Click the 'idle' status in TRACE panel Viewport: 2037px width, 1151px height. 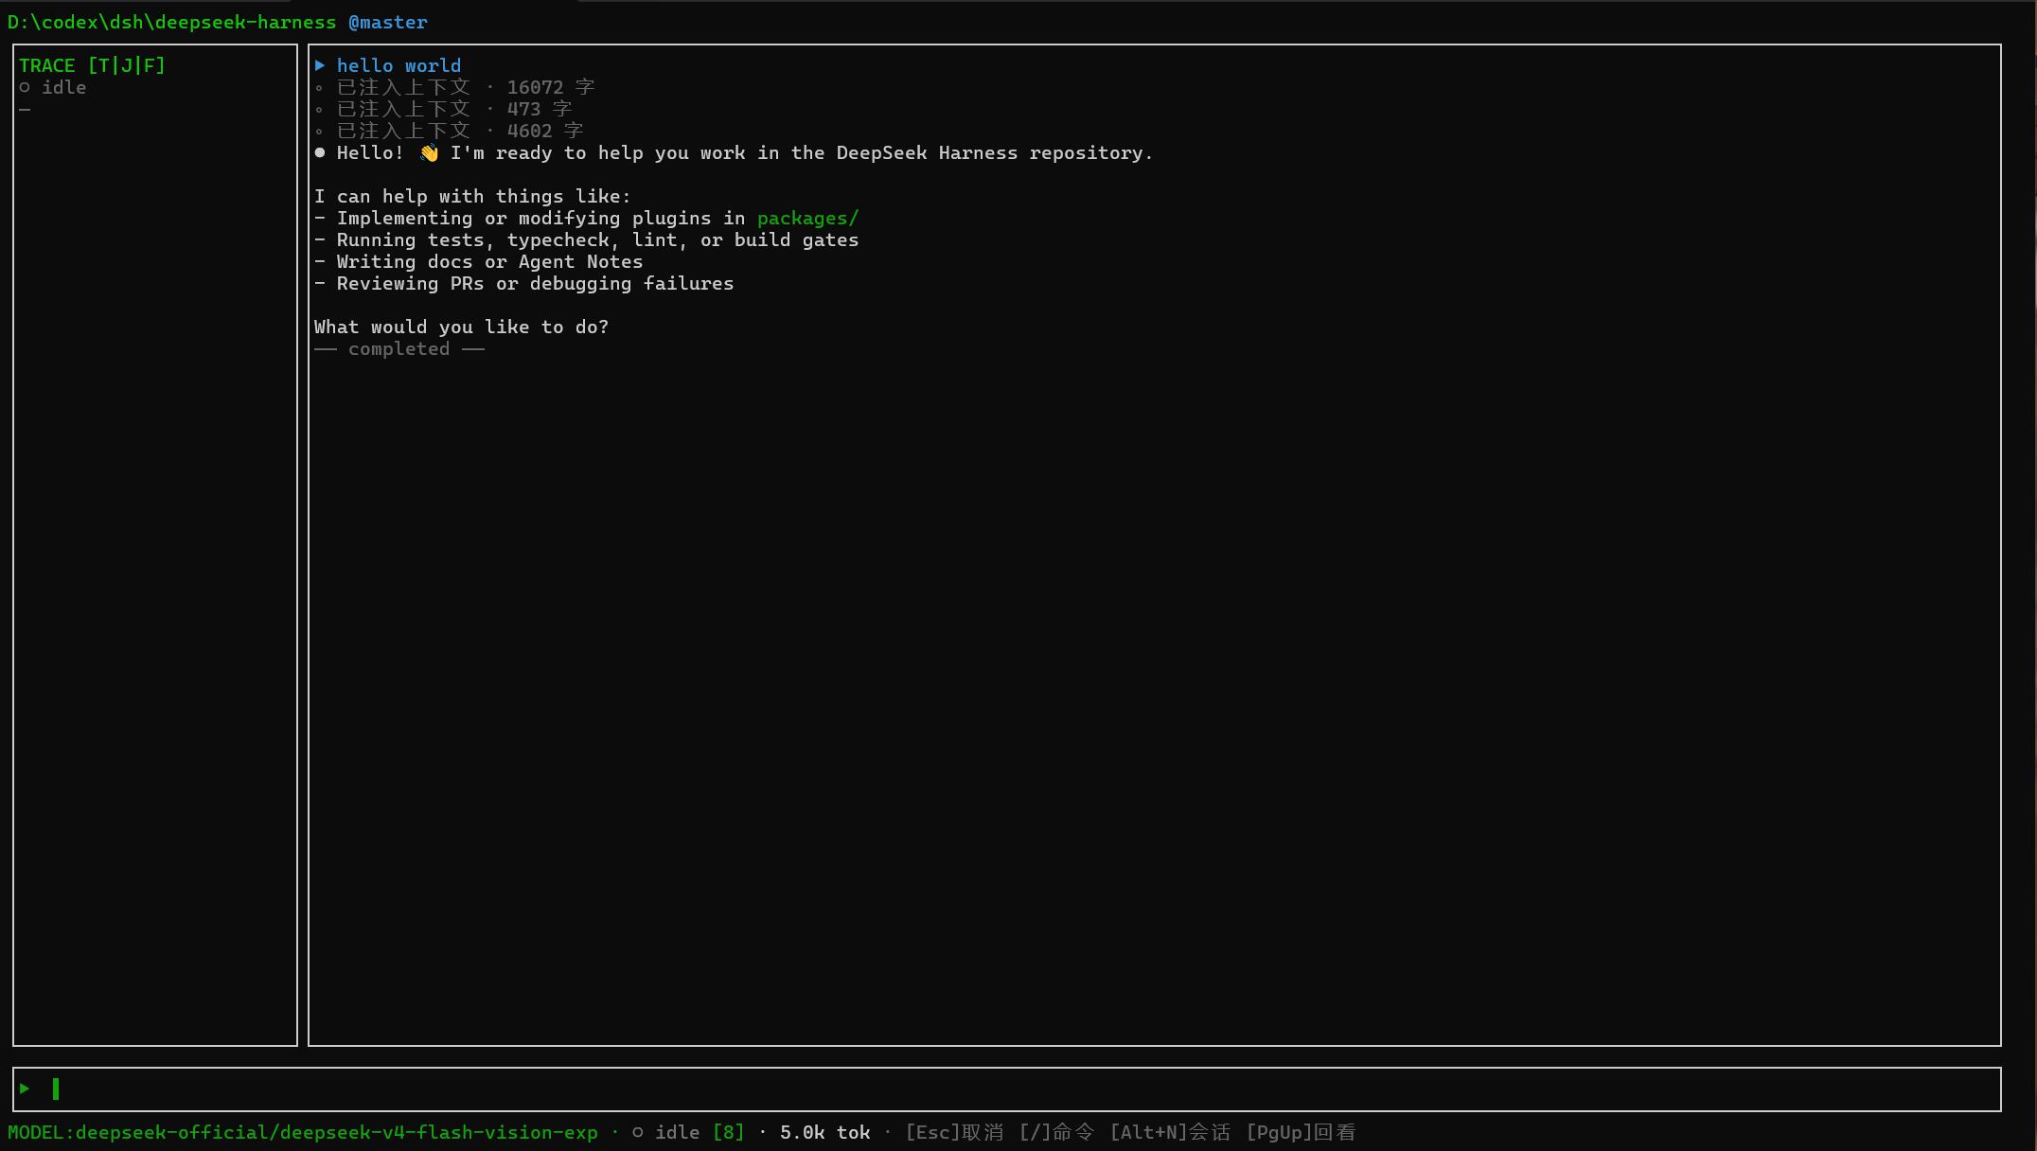pyautogui.click(x=63, y=87)
